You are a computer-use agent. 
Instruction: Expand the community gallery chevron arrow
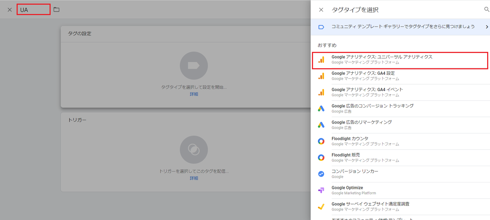pos(487,27)
